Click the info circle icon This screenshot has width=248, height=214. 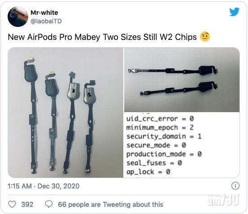[235, 186]
